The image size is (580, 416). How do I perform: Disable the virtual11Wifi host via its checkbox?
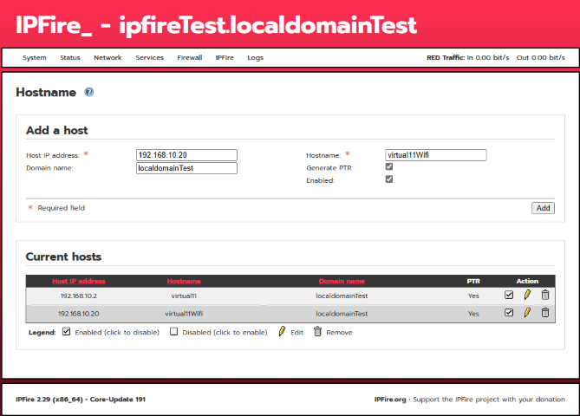(509, 313)
